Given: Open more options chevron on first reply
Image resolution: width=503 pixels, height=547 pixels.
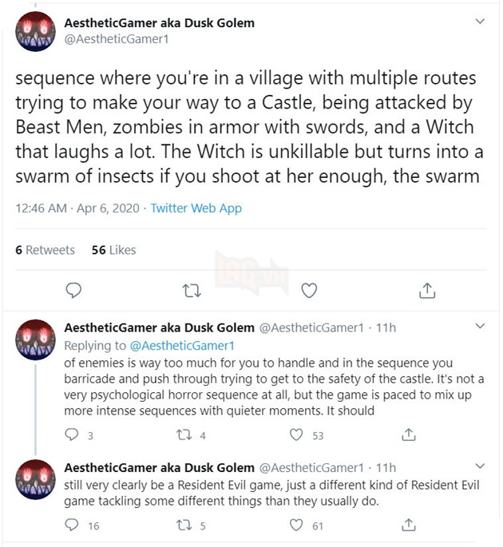Looking at the screenshot, I should [479, 327].
